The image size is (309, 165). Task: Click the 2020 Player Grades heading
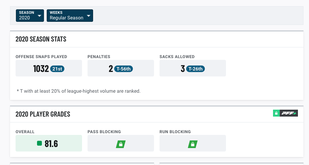[43, 114]
